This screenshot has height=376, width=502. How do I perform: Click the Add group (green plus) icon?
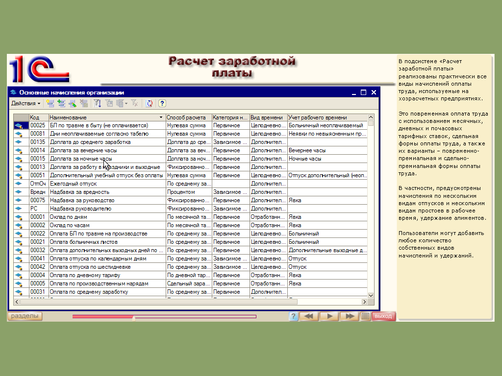tap(61, 103)
